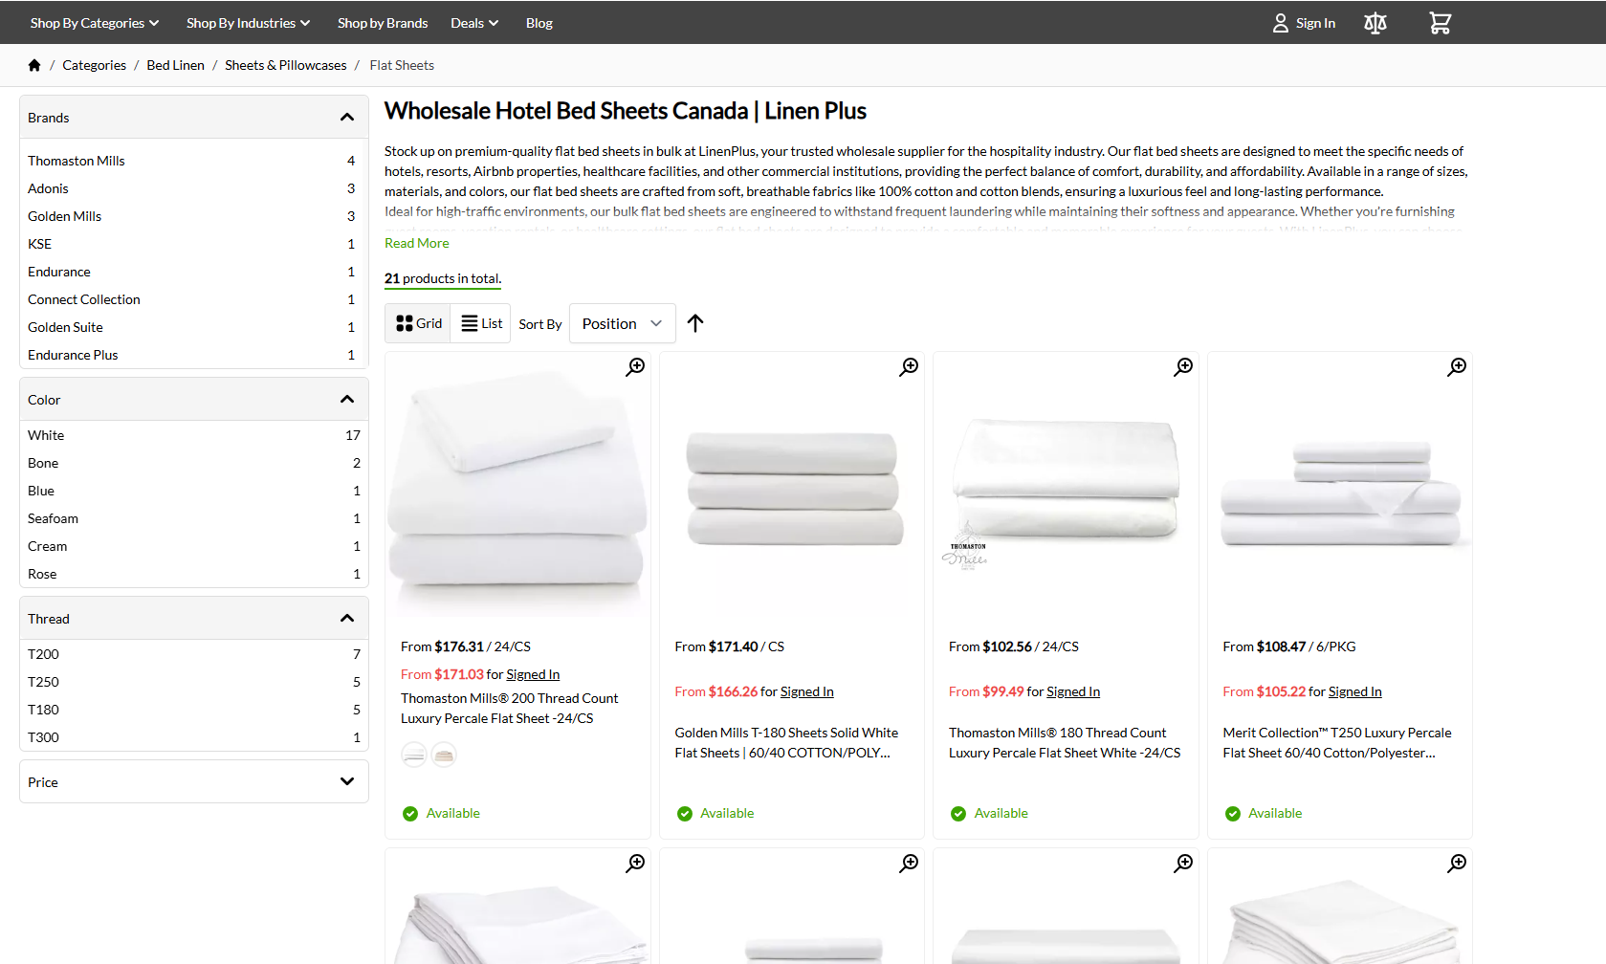Open Shop By Industries menu
The image size is (1606, 964).
tap(249, 23)
